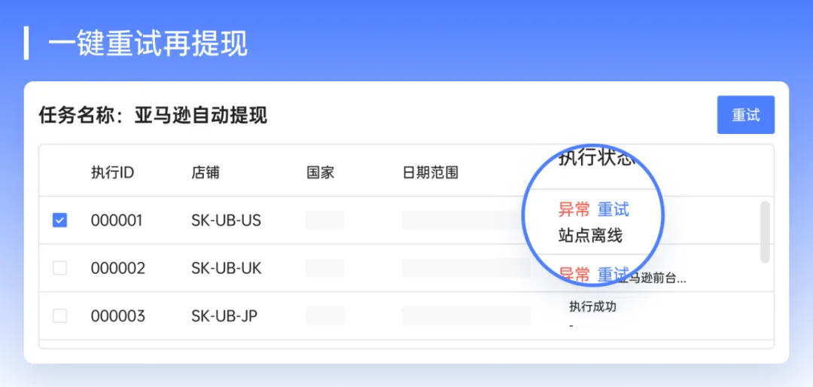Check the checkbox for row 000002

click(59, 268)
